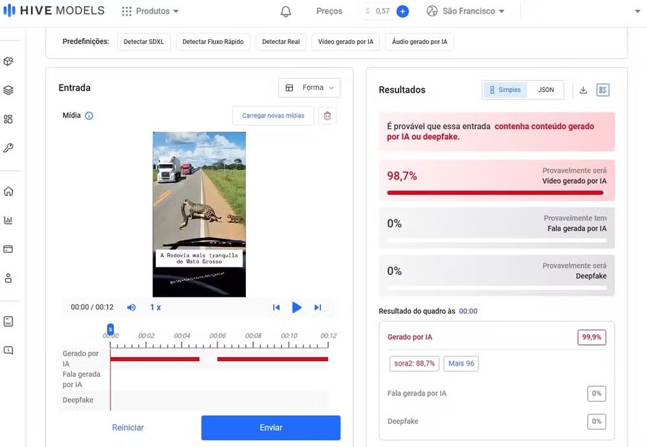The image size is (647, 447).
Task: Click the 98,7% Vídeo gerado por IA card
Action: tap(497, 181)
